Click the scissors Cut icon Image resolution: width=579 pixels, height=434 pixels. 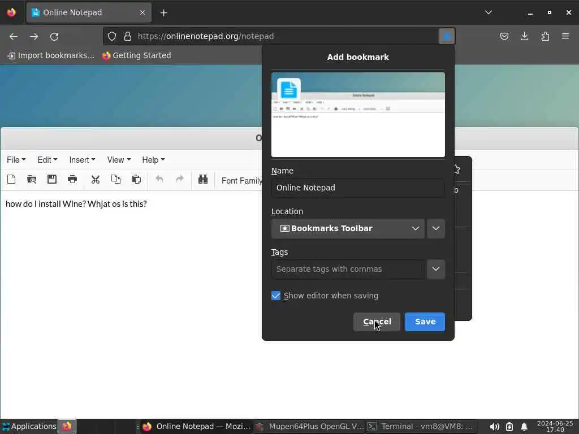96,180
